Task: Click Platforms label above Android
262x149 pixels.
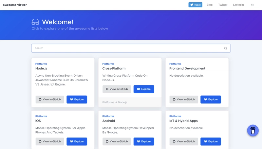Action: 108,116
